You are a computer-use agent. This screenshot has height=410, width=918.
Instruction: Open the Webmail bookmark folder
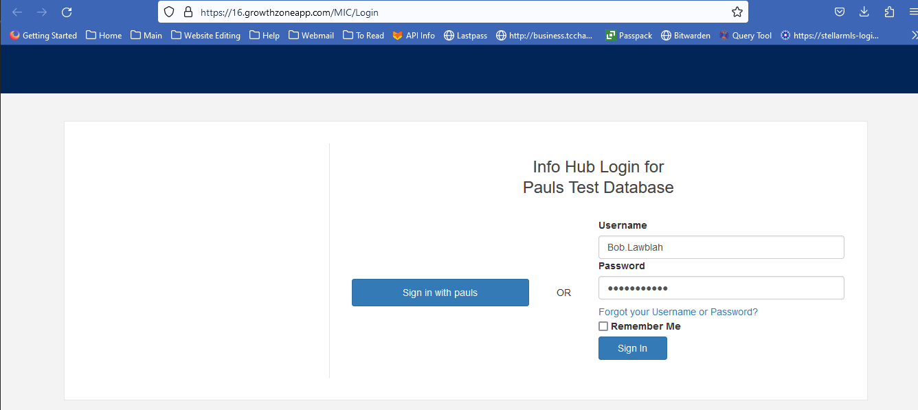click(x=311, y=36)
